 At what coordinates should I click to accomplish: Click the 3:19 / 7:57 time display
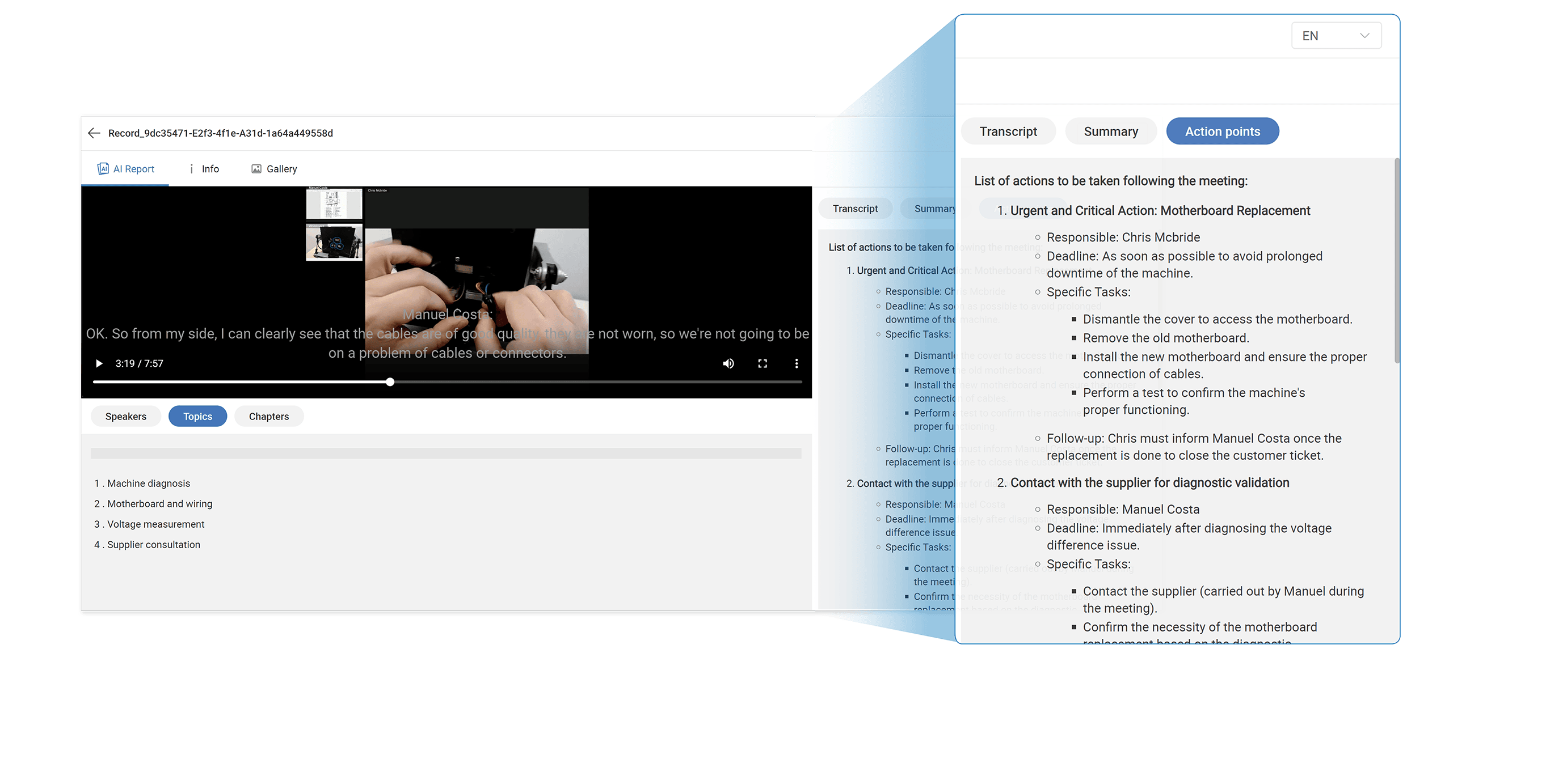click(x=139, y=363)
